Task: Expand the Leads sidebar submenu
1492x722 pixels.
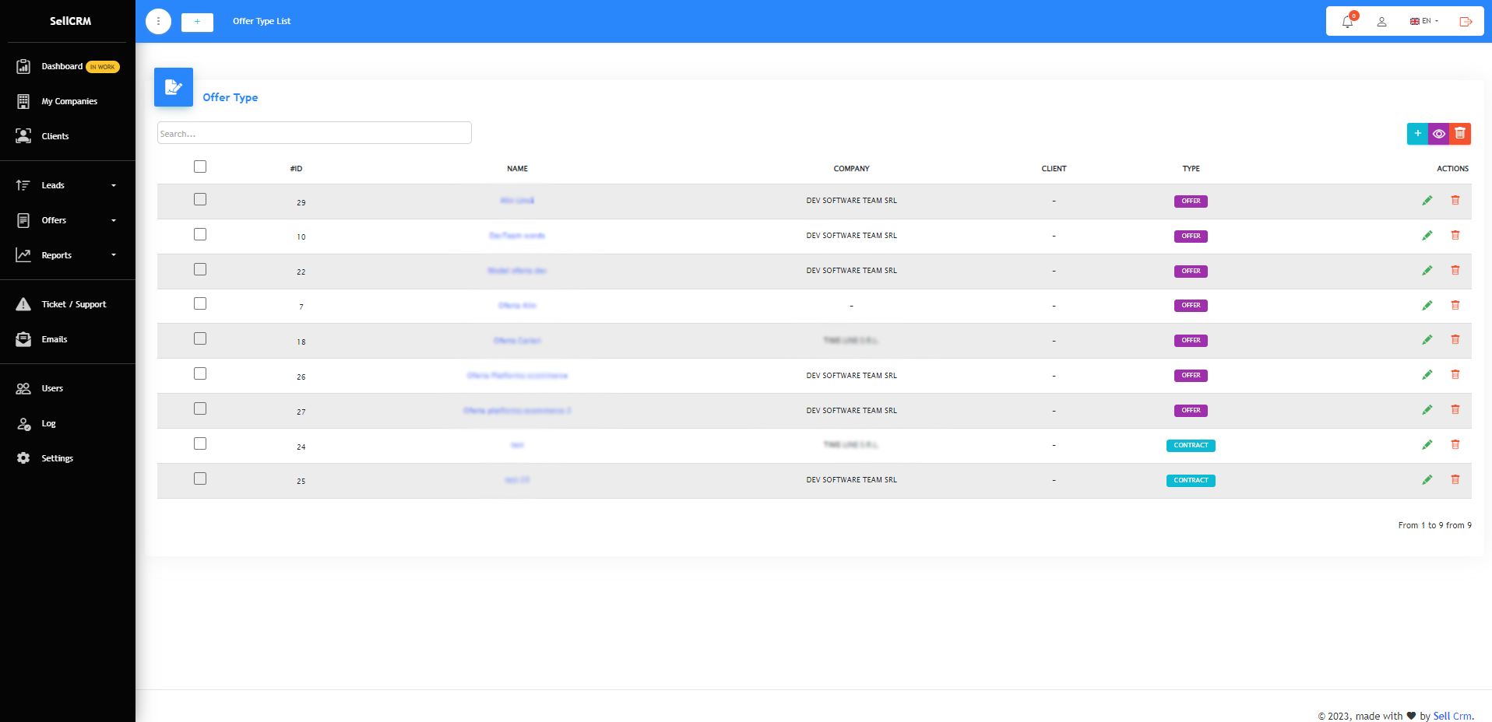Action: pyautogui.click(x=67, y=185)
